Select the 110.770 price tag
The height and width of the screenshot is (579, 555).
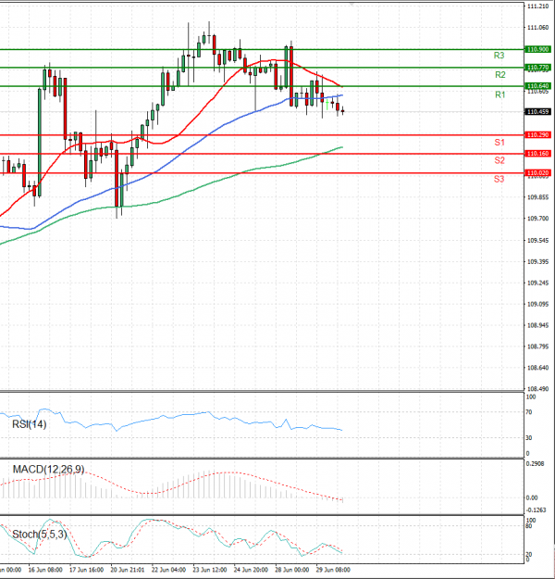(x=538, y=68)
